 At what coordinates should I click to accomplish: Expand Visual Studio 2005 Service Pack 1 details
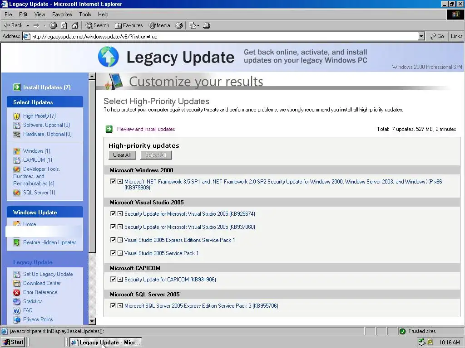pyautogui.click(x=120, y=253)
